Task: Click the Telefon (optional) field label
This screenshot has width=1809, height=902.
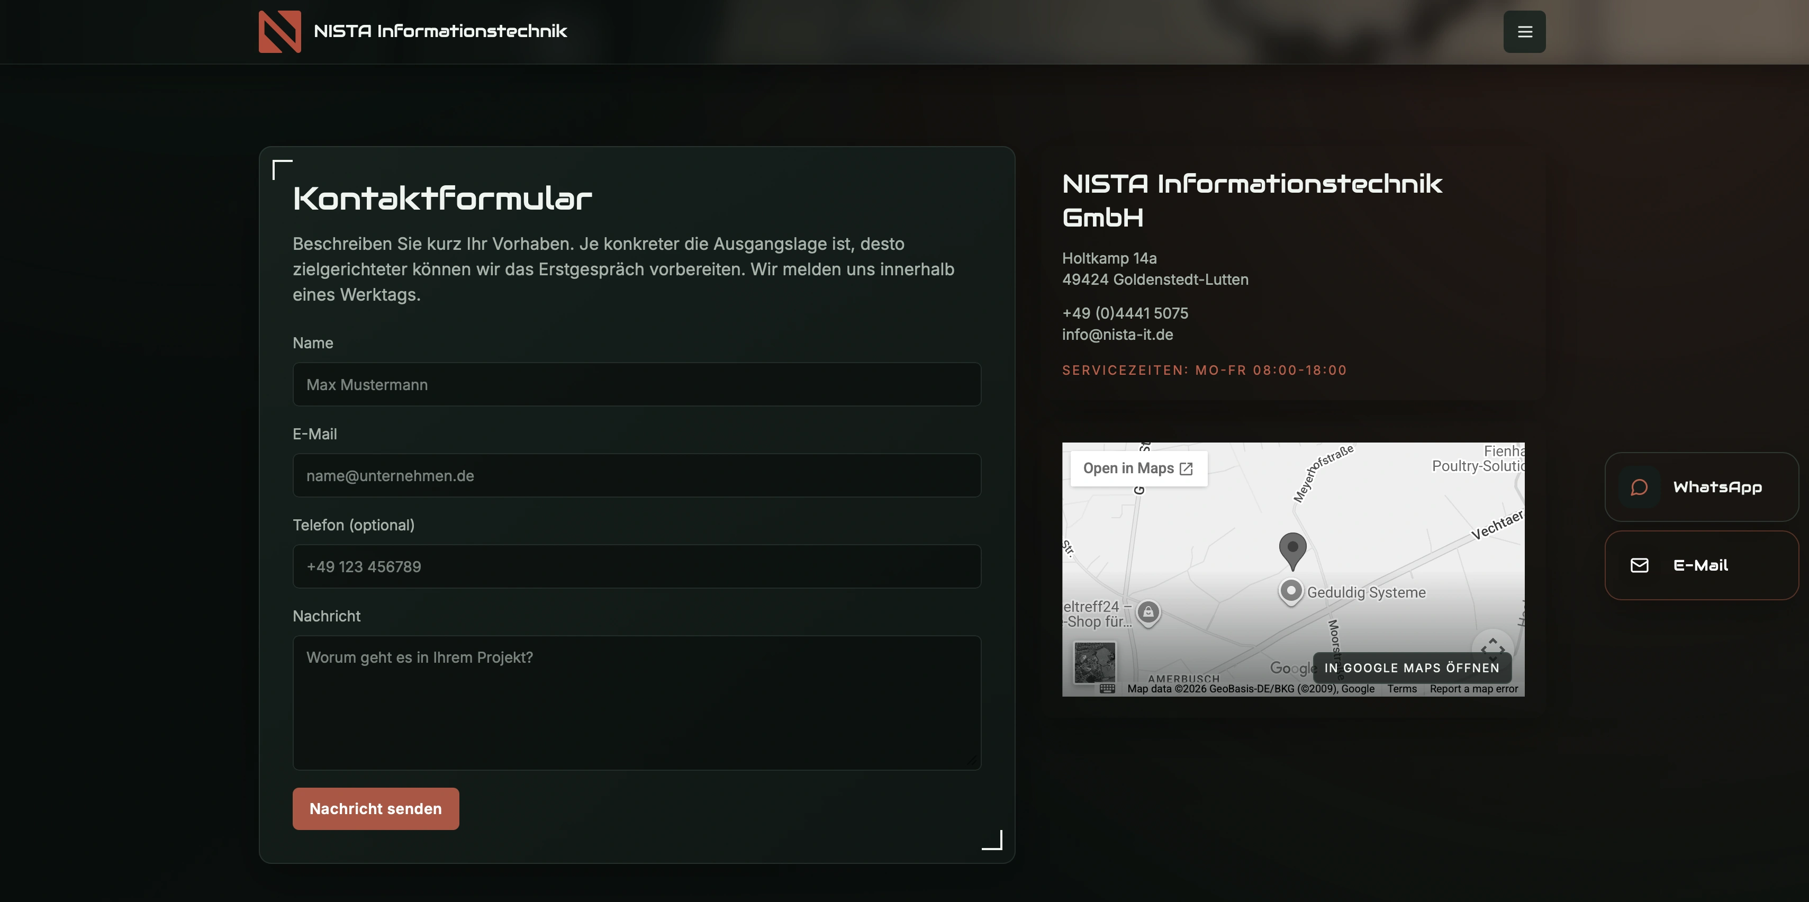Action: tap(353, 525)
